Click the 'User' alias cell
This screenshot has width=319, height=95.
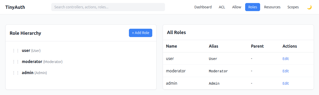point(213,59)
